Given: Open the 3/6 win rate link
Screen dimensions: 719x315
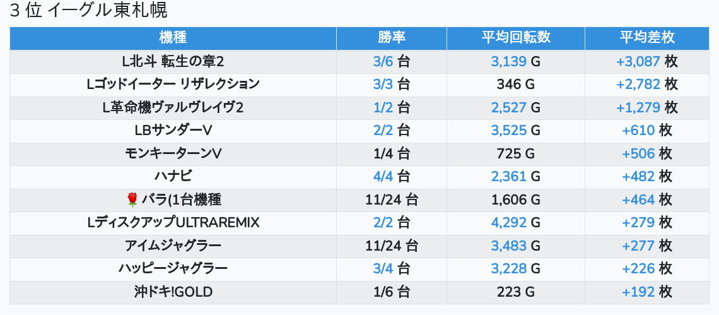Looking at the screenshot, I should tap(383, 61).
